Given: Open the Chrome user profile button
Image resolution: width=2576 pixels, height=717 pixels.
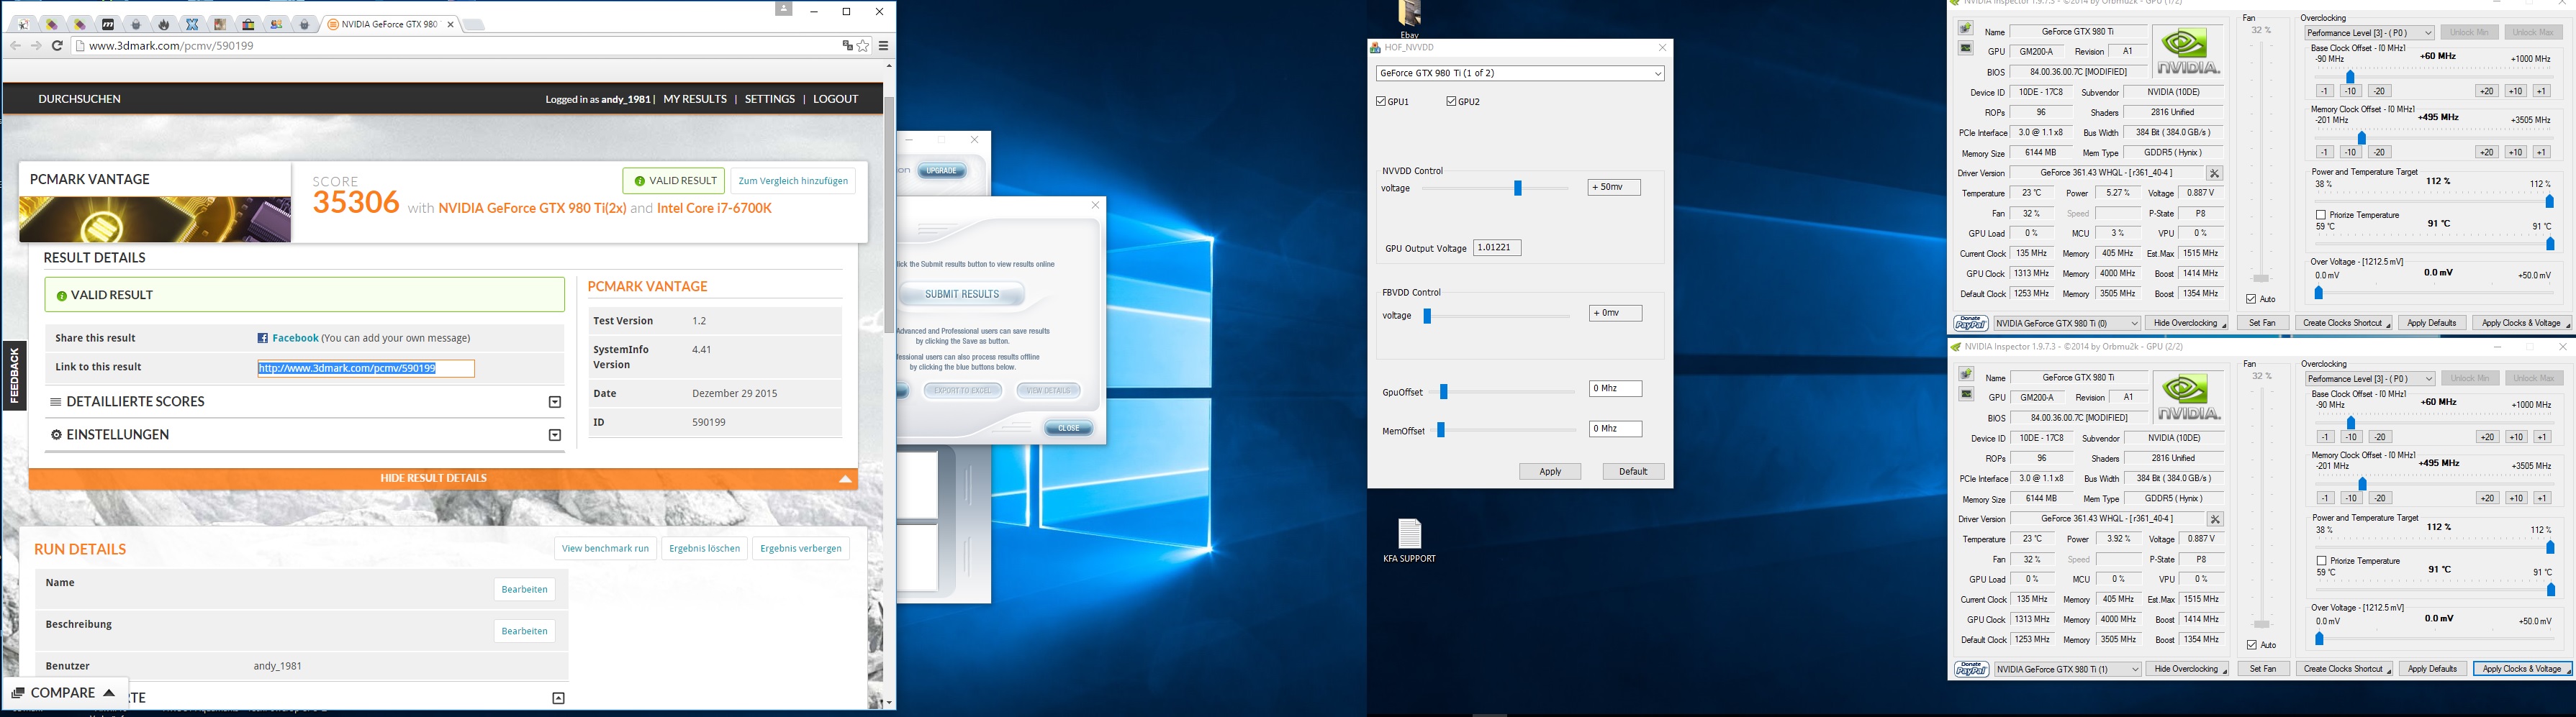Looking at the screenshot, I should [783, 9].
